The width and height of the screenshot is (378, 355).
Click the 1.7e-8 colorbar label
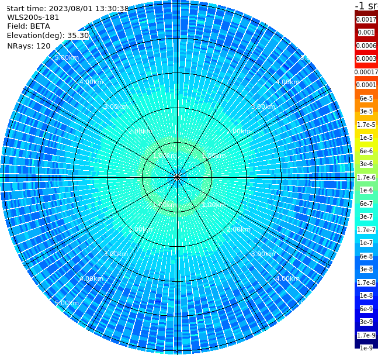366,282
